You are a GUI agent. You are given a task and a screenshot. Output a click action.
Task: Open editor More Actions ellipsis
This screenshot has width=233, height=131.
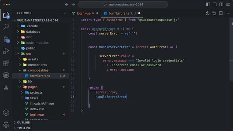(x=227, y=13)
